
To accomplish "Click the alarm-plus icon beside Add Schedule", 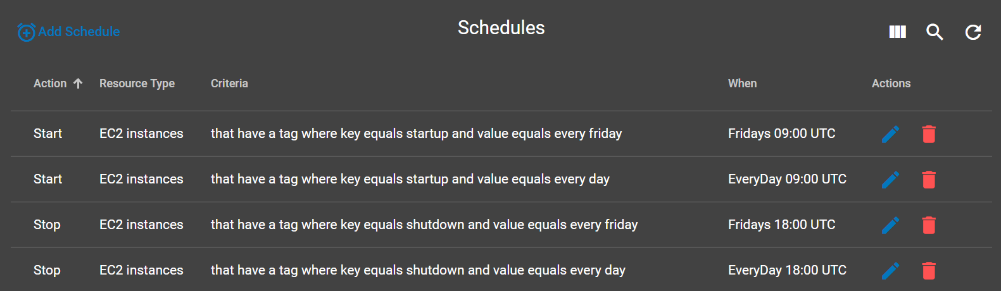I will 26,32.
